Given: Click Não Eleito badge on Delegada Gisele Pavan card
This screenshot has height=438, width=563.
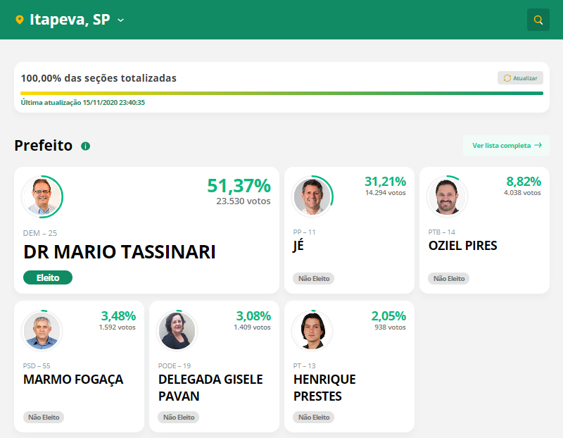Looking at the screenshot, I should point(179,417).
